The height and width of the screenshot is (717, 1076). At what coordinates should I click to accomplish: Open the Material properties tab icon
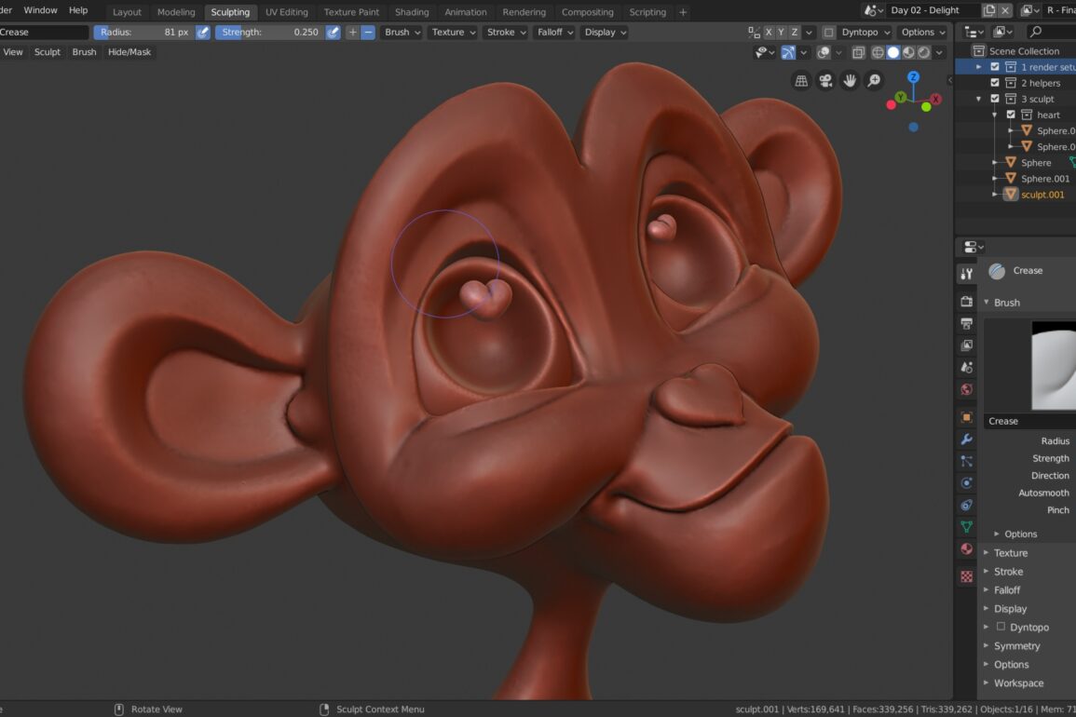tap(966, 549)
